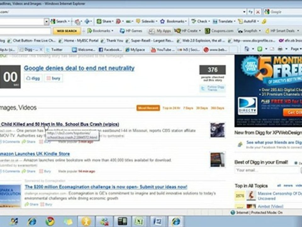Click the yellow WEB SEARCH button

[x=67, y=31]
